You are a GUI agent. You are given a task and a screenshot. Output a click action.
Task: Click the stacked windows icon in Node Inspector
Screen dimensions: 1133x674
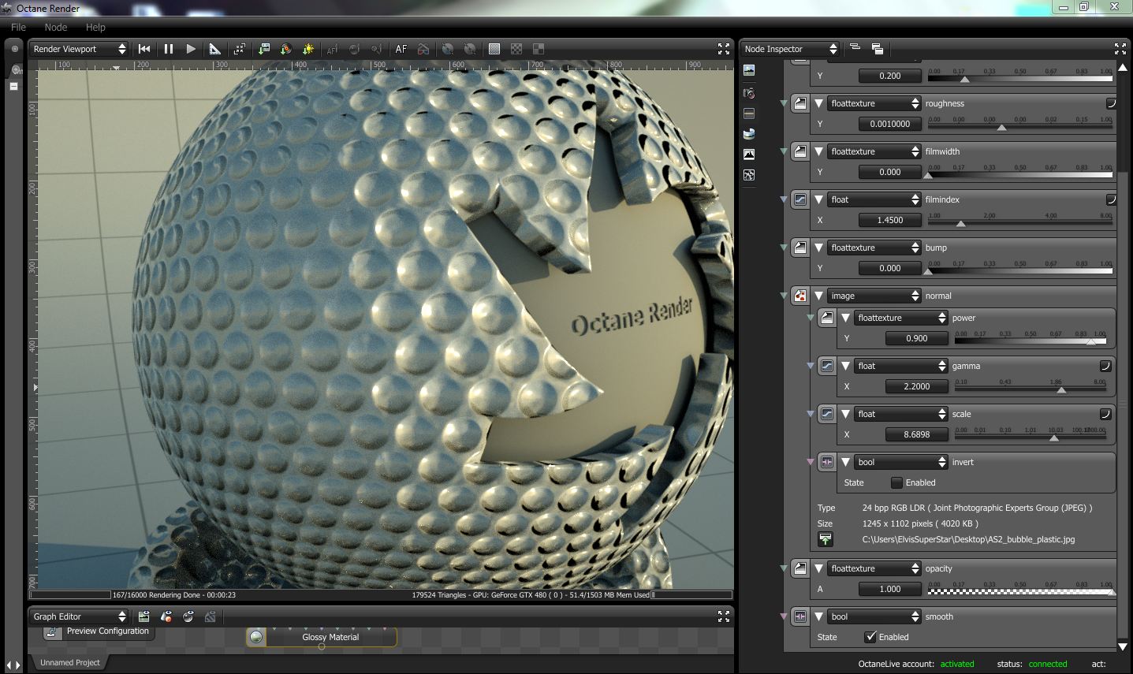click(877, 49)
